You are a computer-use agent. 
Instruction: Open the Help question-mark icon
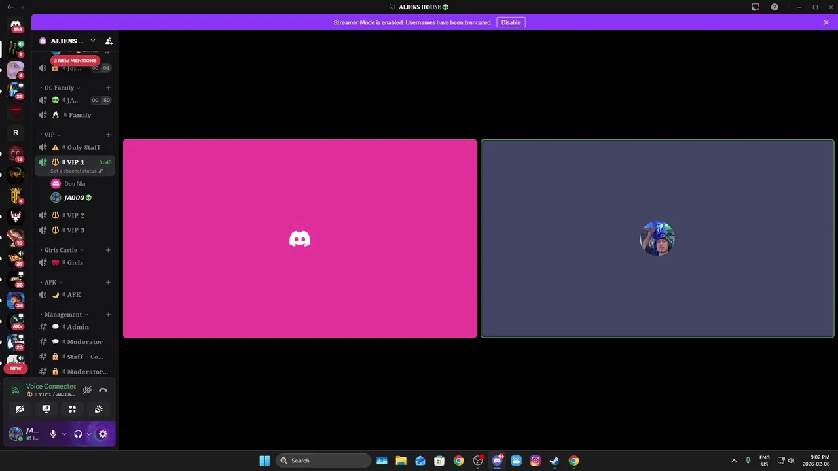[774, 7]
